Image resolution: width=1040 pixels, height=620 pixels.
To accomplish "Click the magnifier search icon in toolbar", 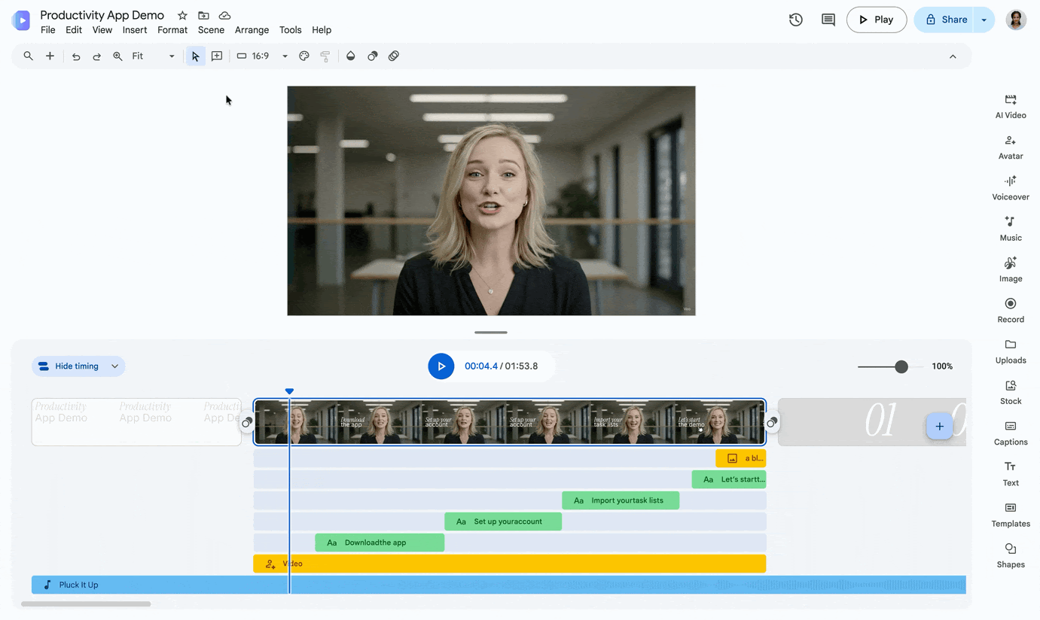I will [29, 56].
